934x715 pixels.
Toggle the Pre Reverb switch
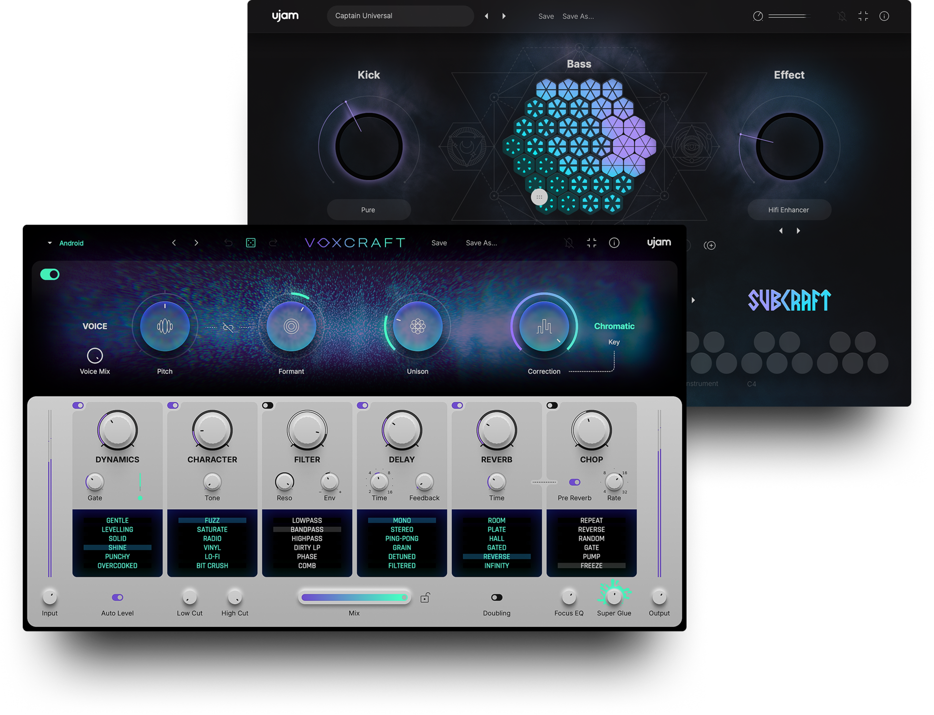pyautogui.click(x=575, y=482)
